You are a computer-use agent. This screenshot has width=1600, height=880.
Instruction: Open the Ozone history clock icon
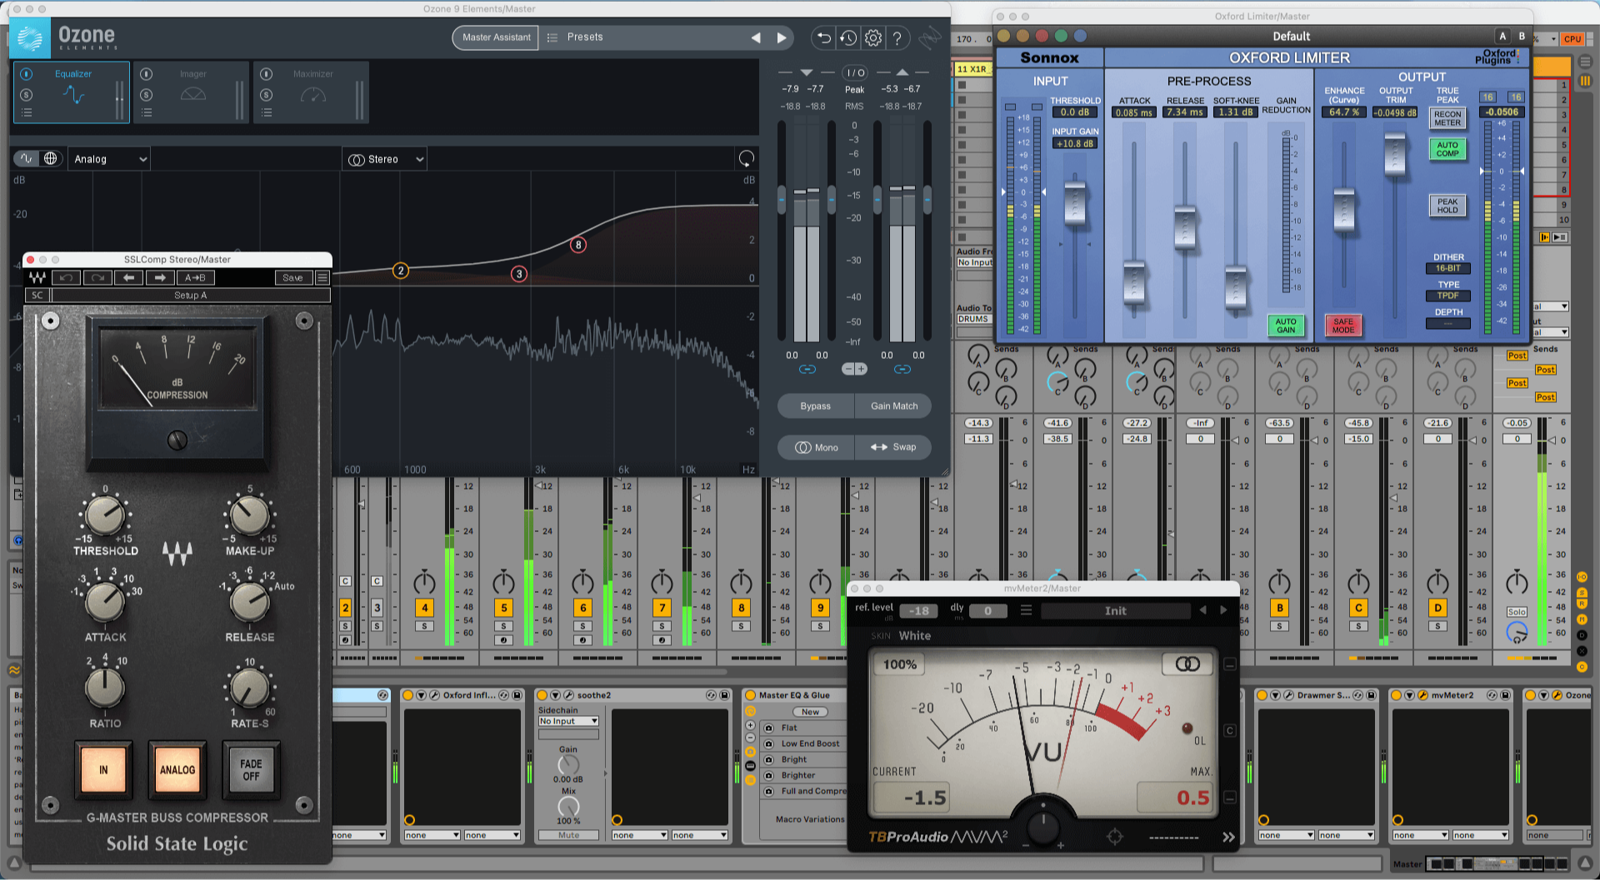[x=848, y=37]
